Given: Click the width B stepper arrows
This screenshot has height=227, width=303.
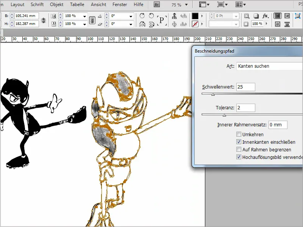Looking at the screenshot, I should pos(12,16).
